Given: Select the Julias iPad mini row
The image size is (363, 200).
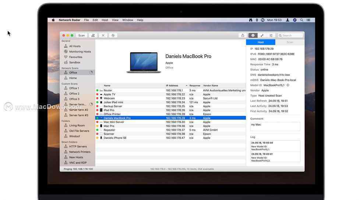Looking at the screenshot, I should (170, 102).
